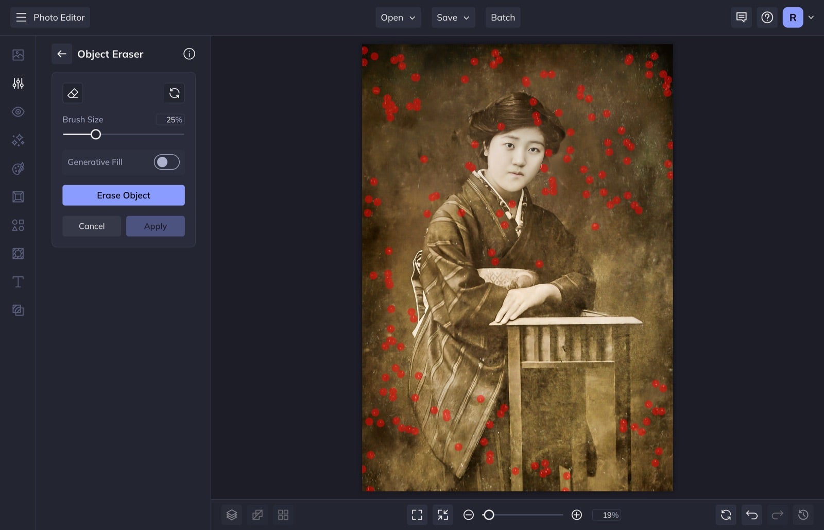The height and width of the screenshot is (530, 824).
Task: Open the Adjust panel in the sidebar
Action: click(18, 83)
